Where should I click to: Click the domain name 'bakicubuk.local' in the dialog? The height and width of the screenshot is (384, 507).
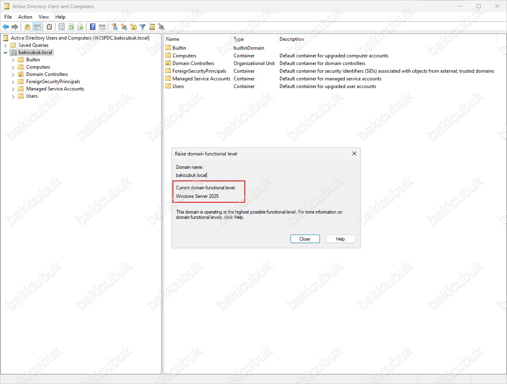(x=191, y=175)
